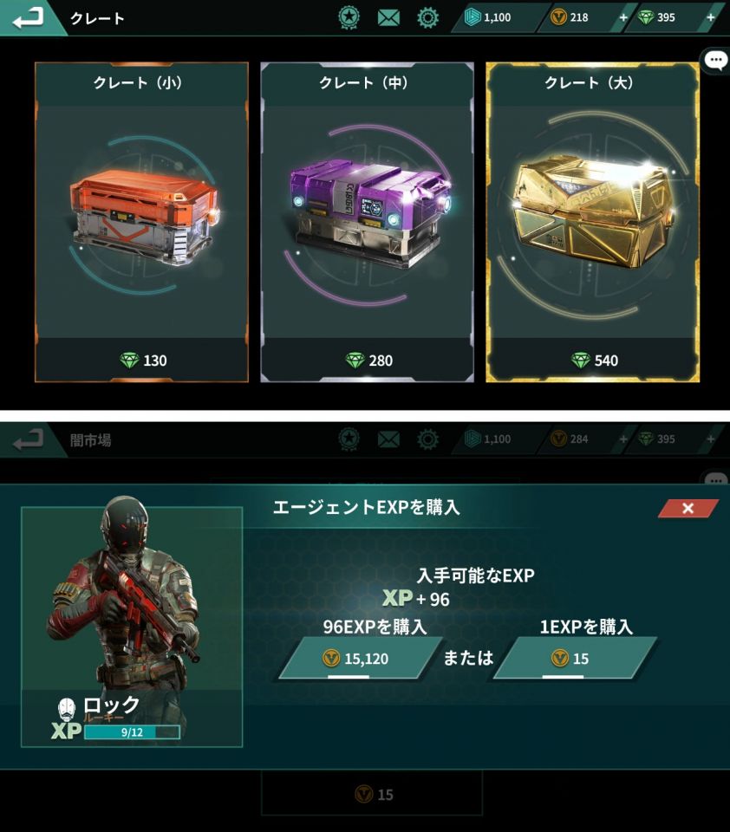The height and width of the screenshot is (832, 730).
Task: Purchase 1 EXP for 15 coins
Action: 575,659
